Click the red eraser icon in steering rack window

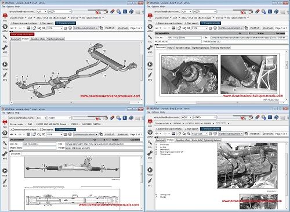[113, 118]
